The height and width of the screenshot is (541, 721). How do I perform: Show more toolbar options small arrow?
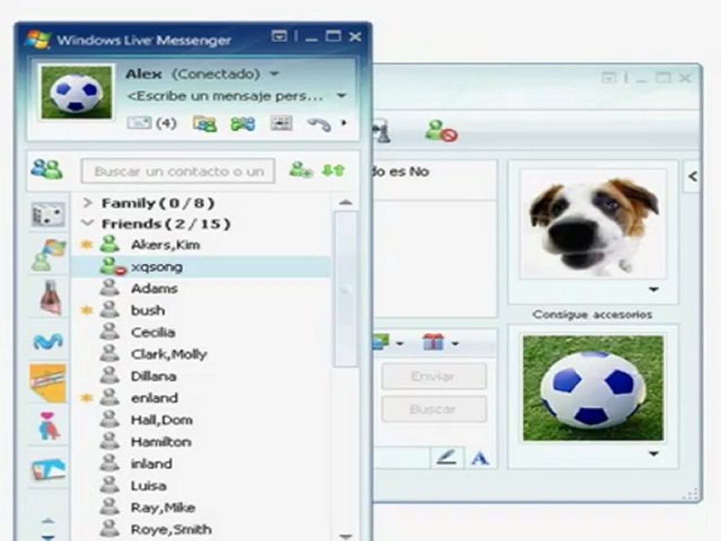(344, 122)
